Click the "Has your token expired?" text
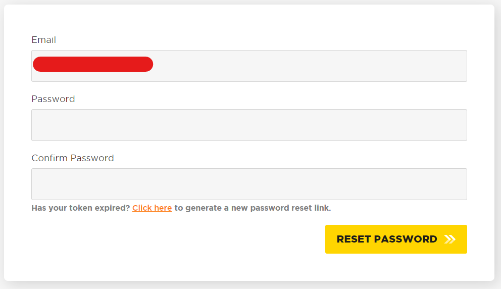501x289 pixels. coord(80,208)
